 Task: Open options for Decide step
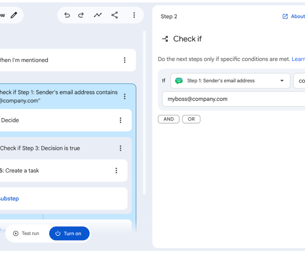pos(121,120)
